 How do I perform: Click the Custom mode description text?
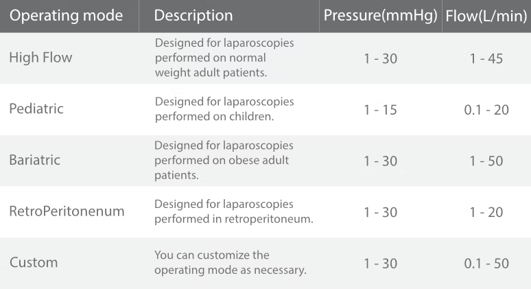(230, 262)
